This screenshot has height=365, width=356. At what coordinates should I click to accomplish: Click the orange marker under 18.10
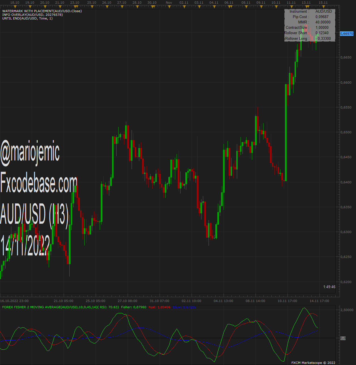(15, 6)
